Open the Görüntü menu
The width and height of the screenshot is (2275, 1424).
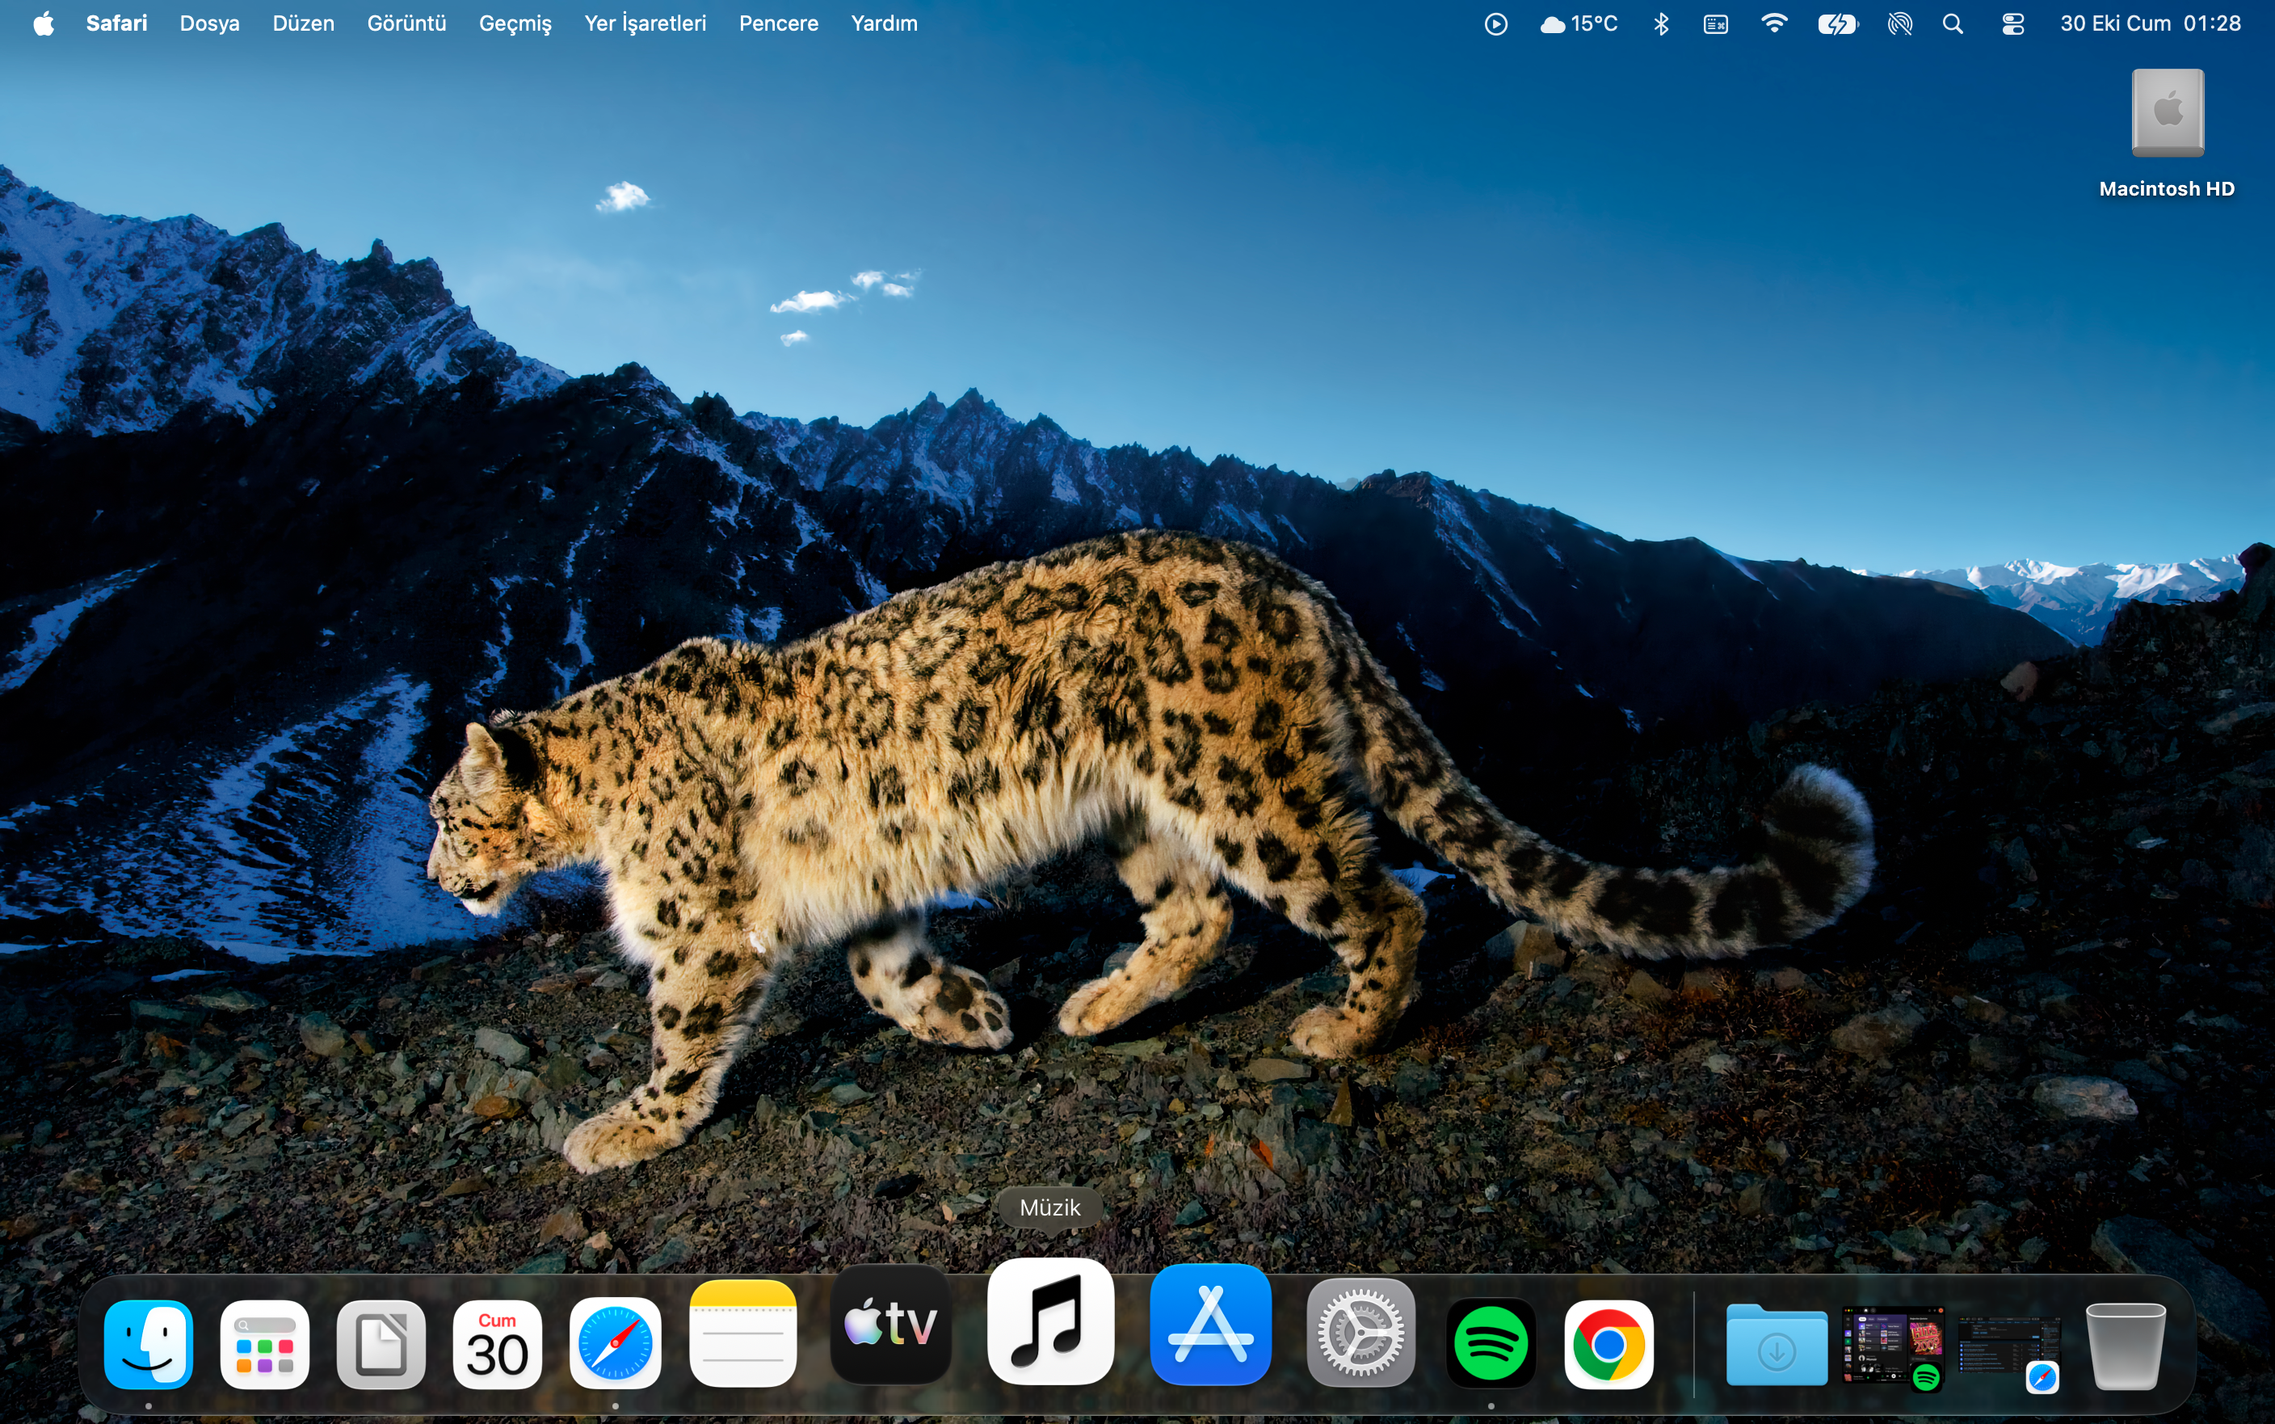pos(406,23)
